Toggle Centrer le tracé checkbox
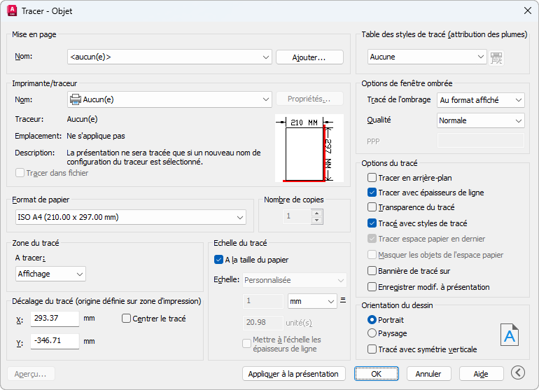The height and width of the screenshot is (390, 539). [x=127, y=319]
